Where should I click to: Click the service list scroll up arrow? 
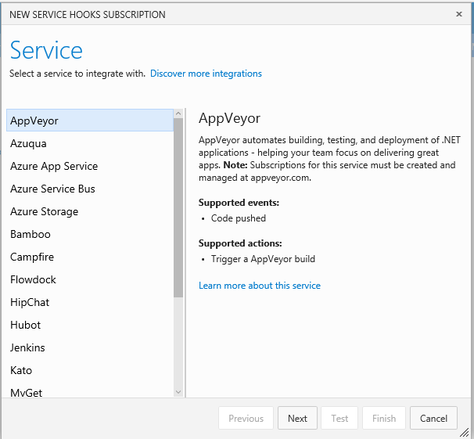pyautogui.click(x=178, y=113)
